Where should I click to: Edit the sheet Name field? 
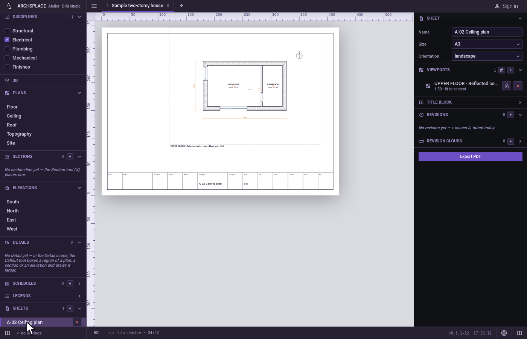(x=487, y=32)
